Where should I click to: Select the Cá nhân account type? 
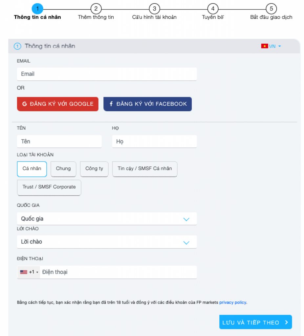(x=32, y=169)
